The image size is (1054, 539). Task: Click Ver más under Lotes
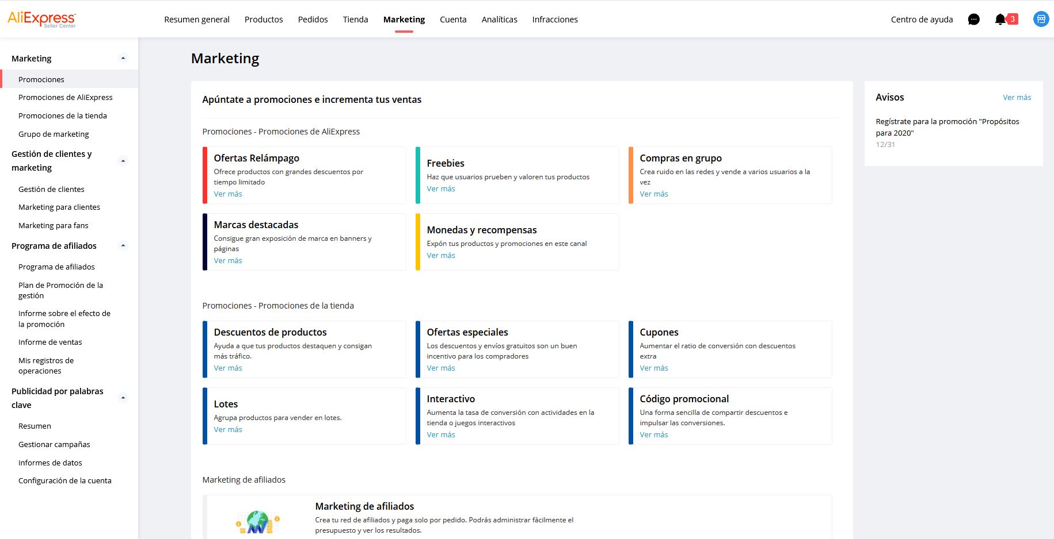tap(228, 430)
